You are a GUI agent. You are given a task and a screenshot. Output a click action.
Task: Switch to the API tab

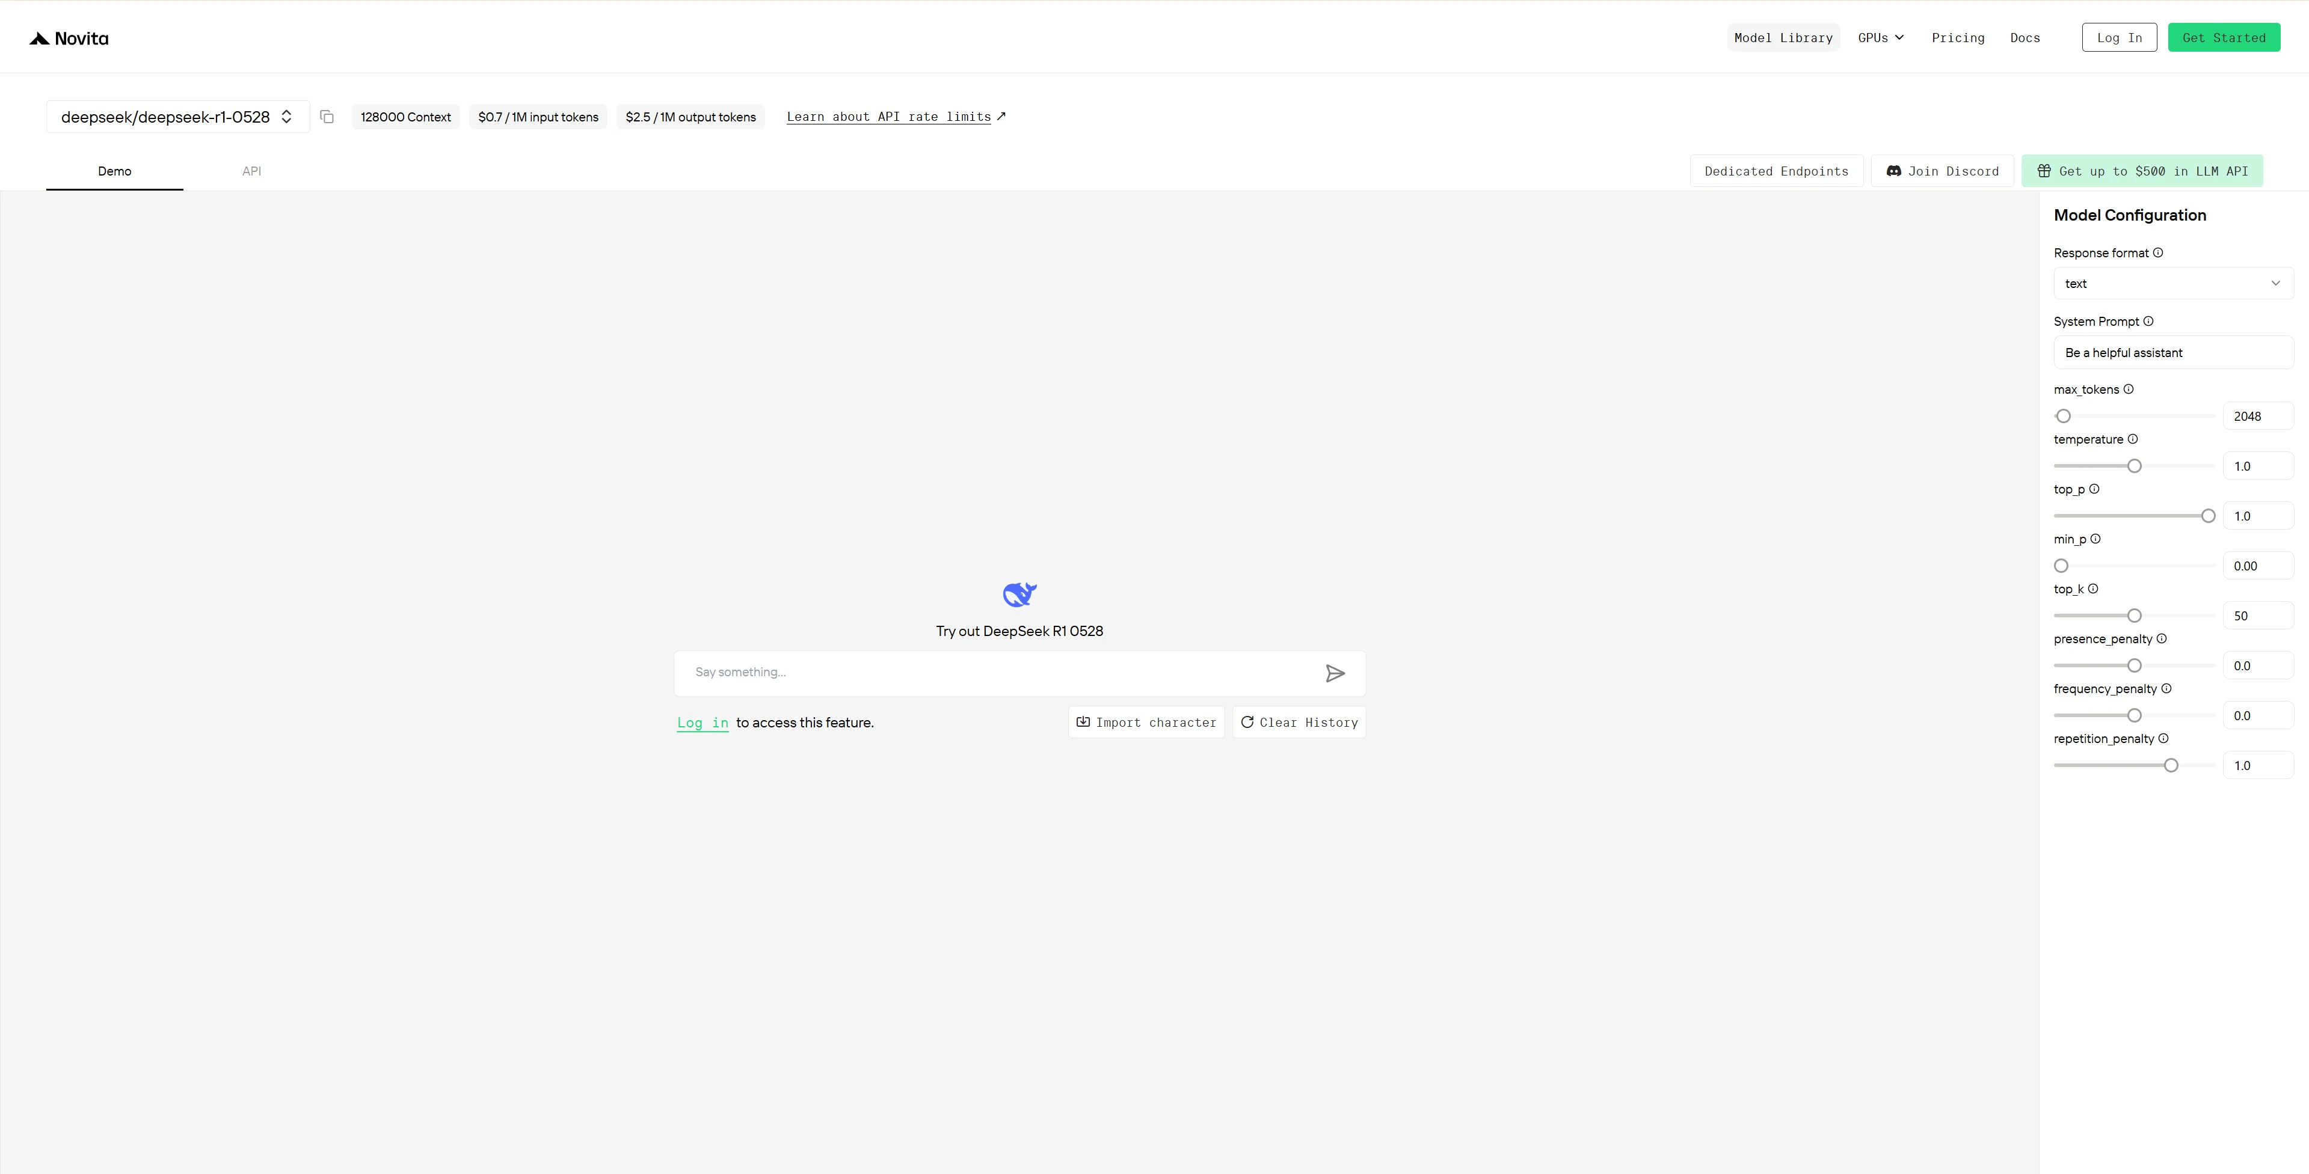pyautogui.click(x=252, y=171)
